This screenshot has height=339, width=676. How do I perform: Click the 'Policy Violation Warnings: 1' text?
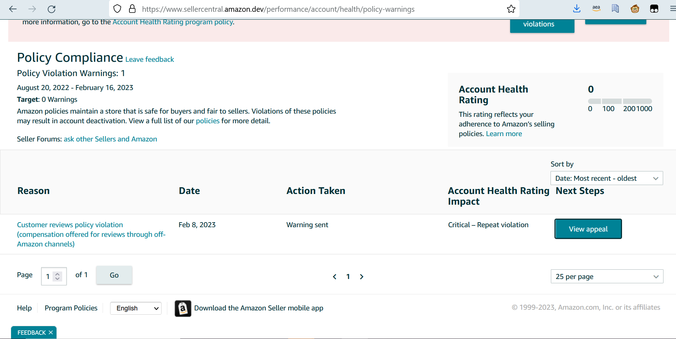click(71, 73)
